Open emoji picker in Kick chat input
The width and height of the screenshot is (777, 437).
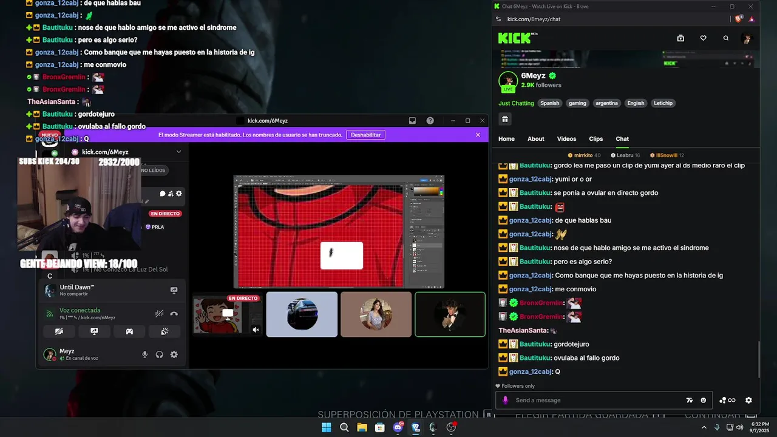pyautogui.click(x=704, y=400)
